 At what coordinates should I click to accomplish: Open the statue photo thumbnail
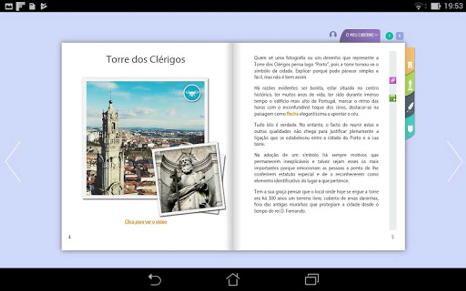pos(189,178)
